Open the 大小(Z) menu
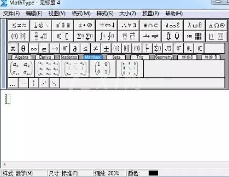 click(x=128, y=14)
